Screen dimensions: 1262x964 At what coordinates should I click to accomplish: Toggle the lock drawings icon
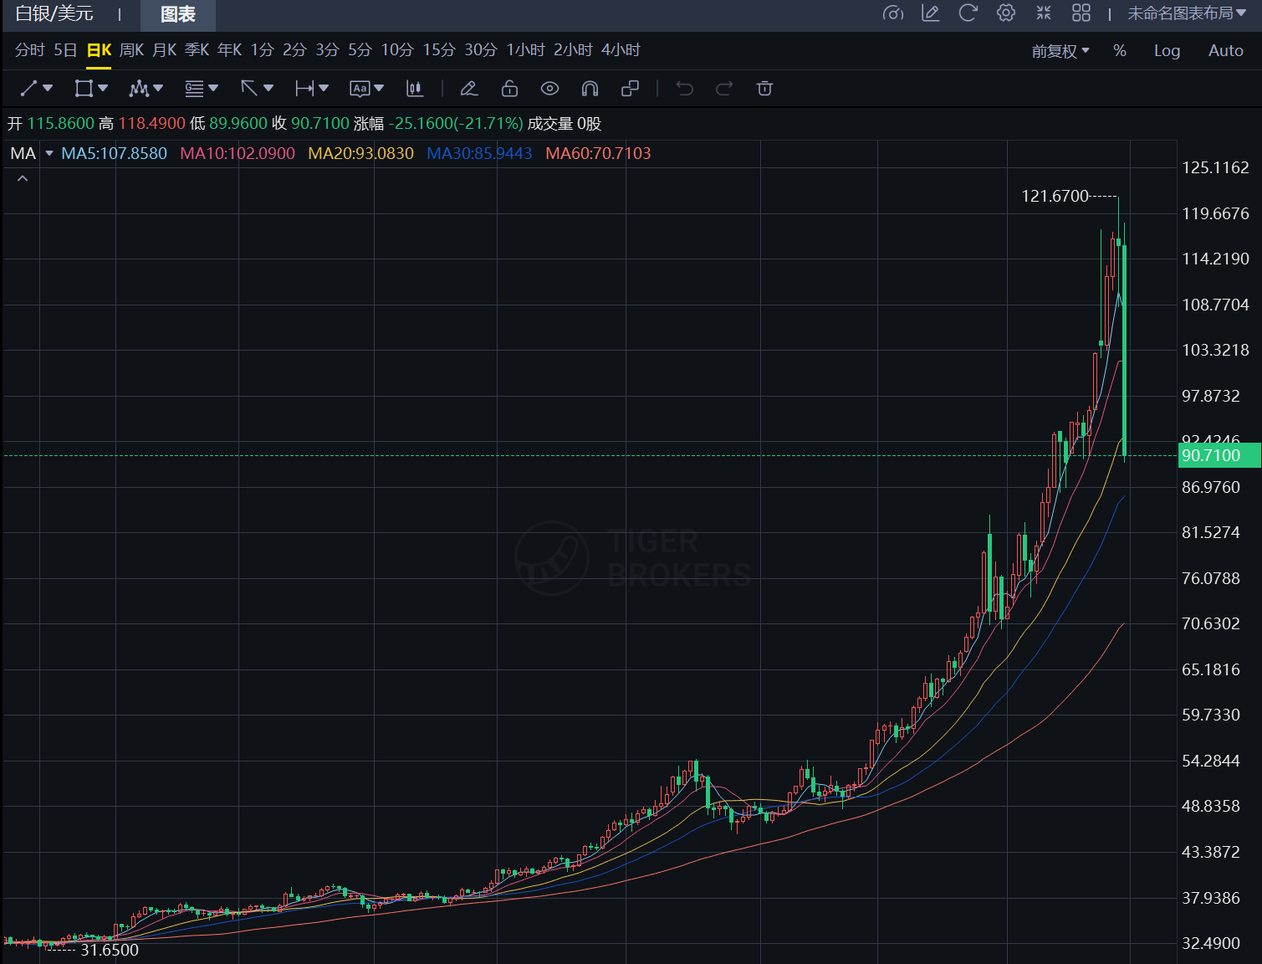pos(509,89)
